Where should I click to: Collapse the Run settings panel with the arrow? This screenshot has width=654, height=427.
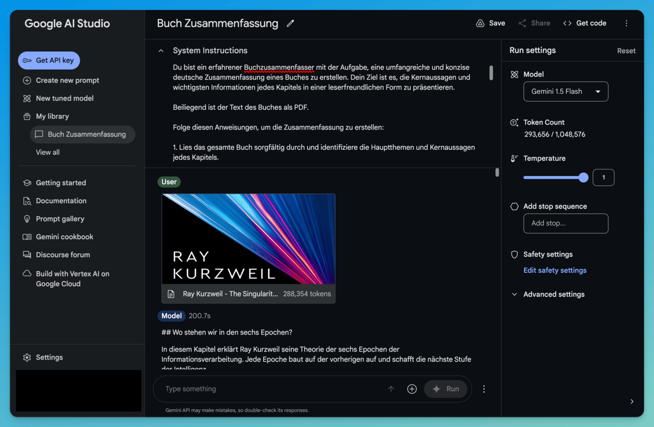pos(632,402)
